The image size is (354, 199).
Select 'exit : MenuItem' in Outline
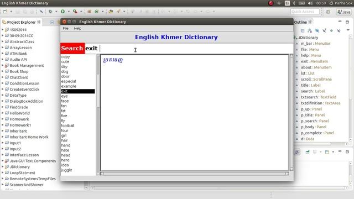(x=315, y=61)
